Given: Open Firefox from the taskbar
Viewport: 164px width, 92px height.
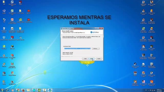Looking at the screenshot, I should point(23,90).
